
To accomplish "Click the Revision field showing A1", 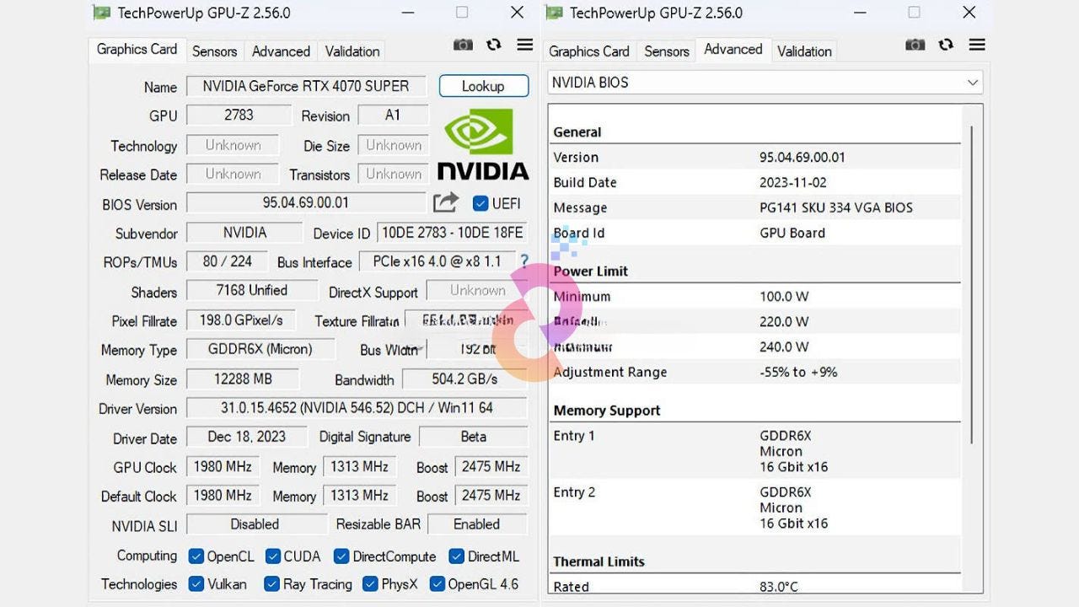I will (394, 115).
